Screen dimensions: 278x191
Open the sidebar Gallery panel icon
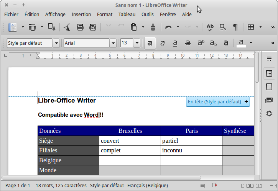269,101
